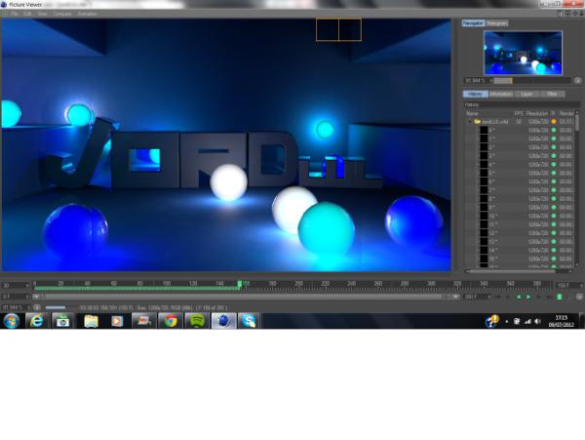Adjust the navigator zoom slider
This screenshot has height=440, width=585.
531,81
